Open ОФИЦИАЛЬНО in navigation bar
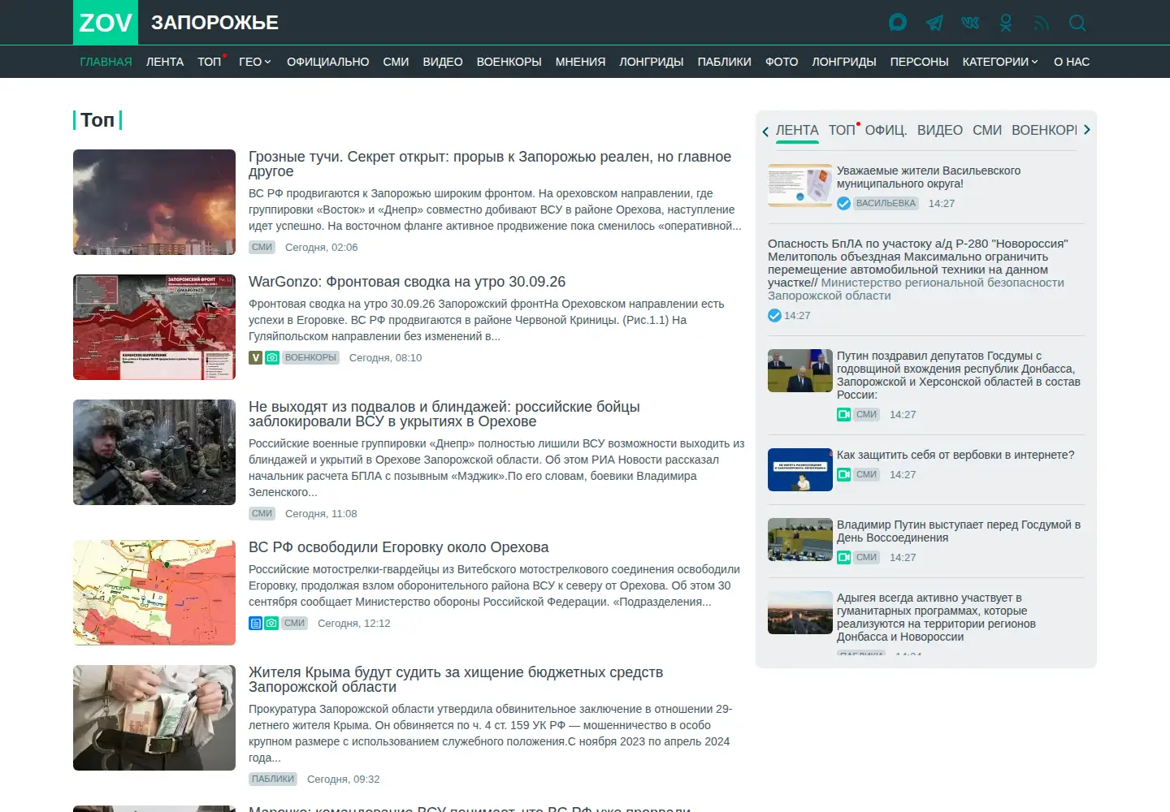The width and height of the screenshot is (1170, 812). tap(327, 62)
